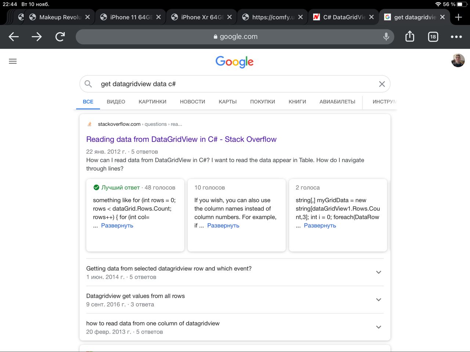Click the search field with datagridview query
Image resolution: width=470 pixels, height=352 pixels.
pos(235,84)
